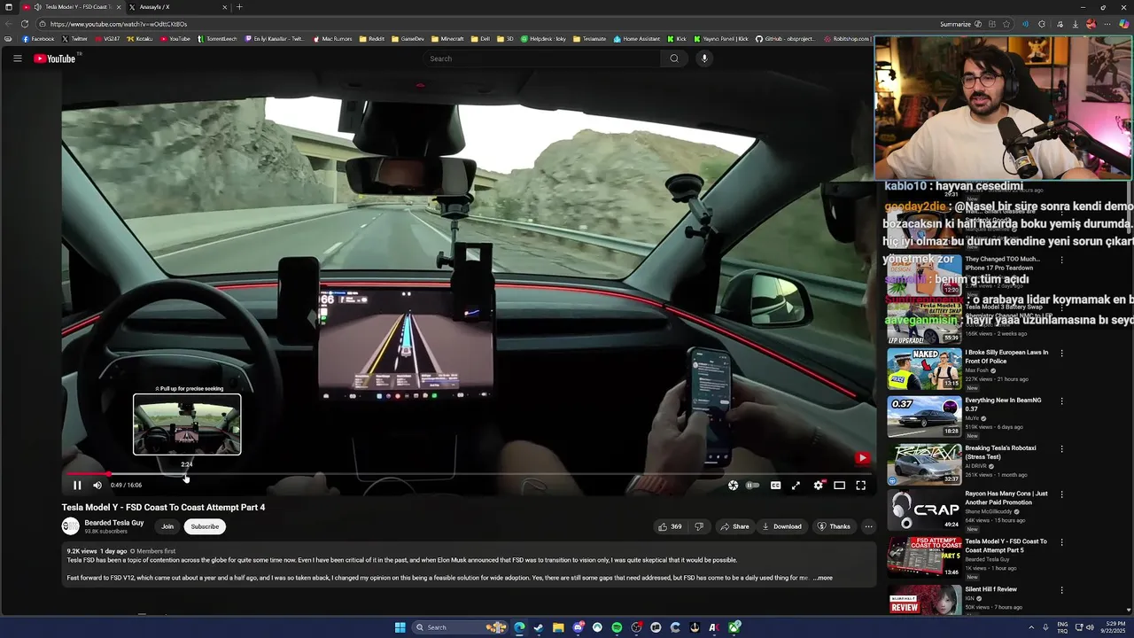Click the YouTube search magnifier button
This screenshot has height=638, width=1134.
[x=674, y=58]
